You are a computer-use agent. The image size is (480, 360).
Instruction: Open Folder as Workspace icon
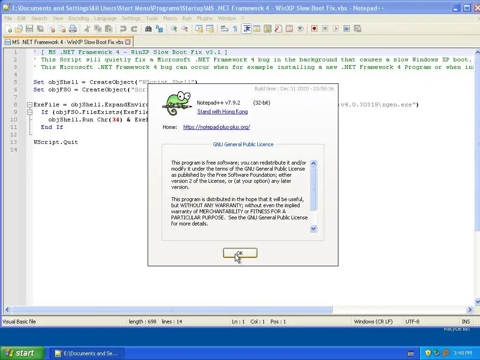[289, 29]
